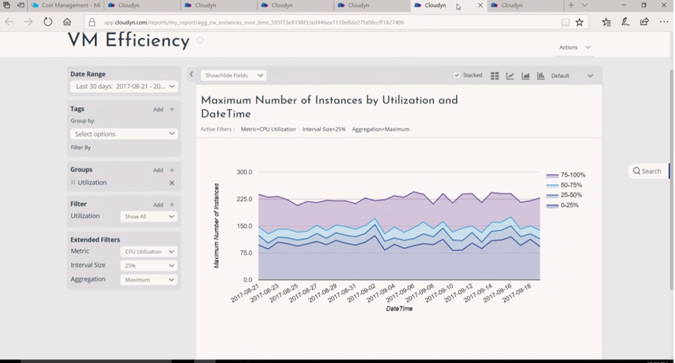The width and height of the screenshot is (675, 363).
Task: Click the Search box on the right
Action: (x=647, y=171)
